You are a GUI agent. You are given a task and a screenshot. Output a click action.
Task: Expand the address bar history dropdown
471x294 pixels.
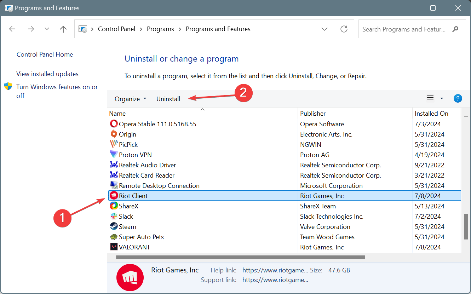324,29
